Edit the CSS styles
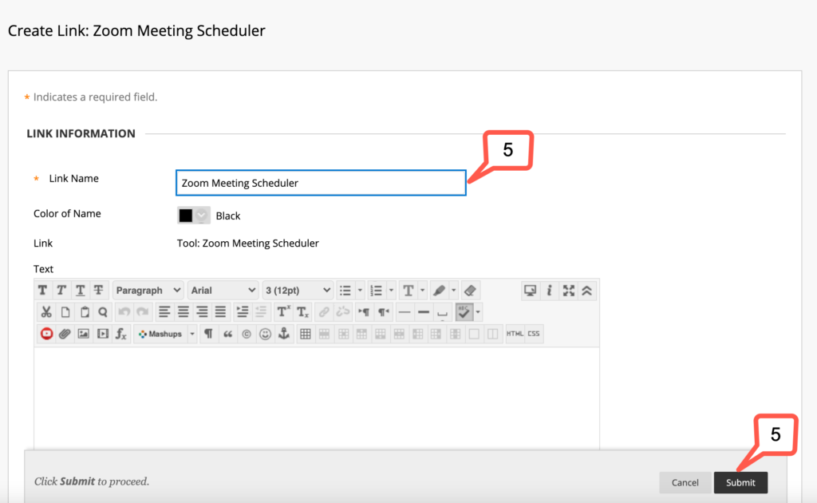Image resolution: width=817 pixels, height=503 pixels. pyautogui.click(x=534, y=334)
